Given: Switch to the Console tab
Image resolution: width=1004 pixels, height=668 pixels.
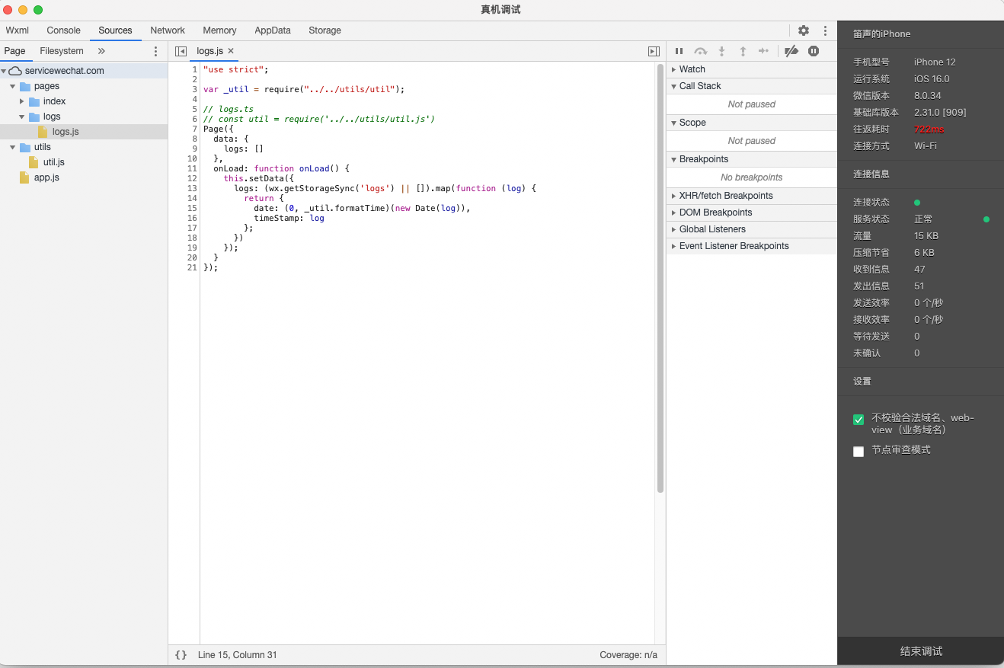Looking at the screenshot, I should 63,30.
